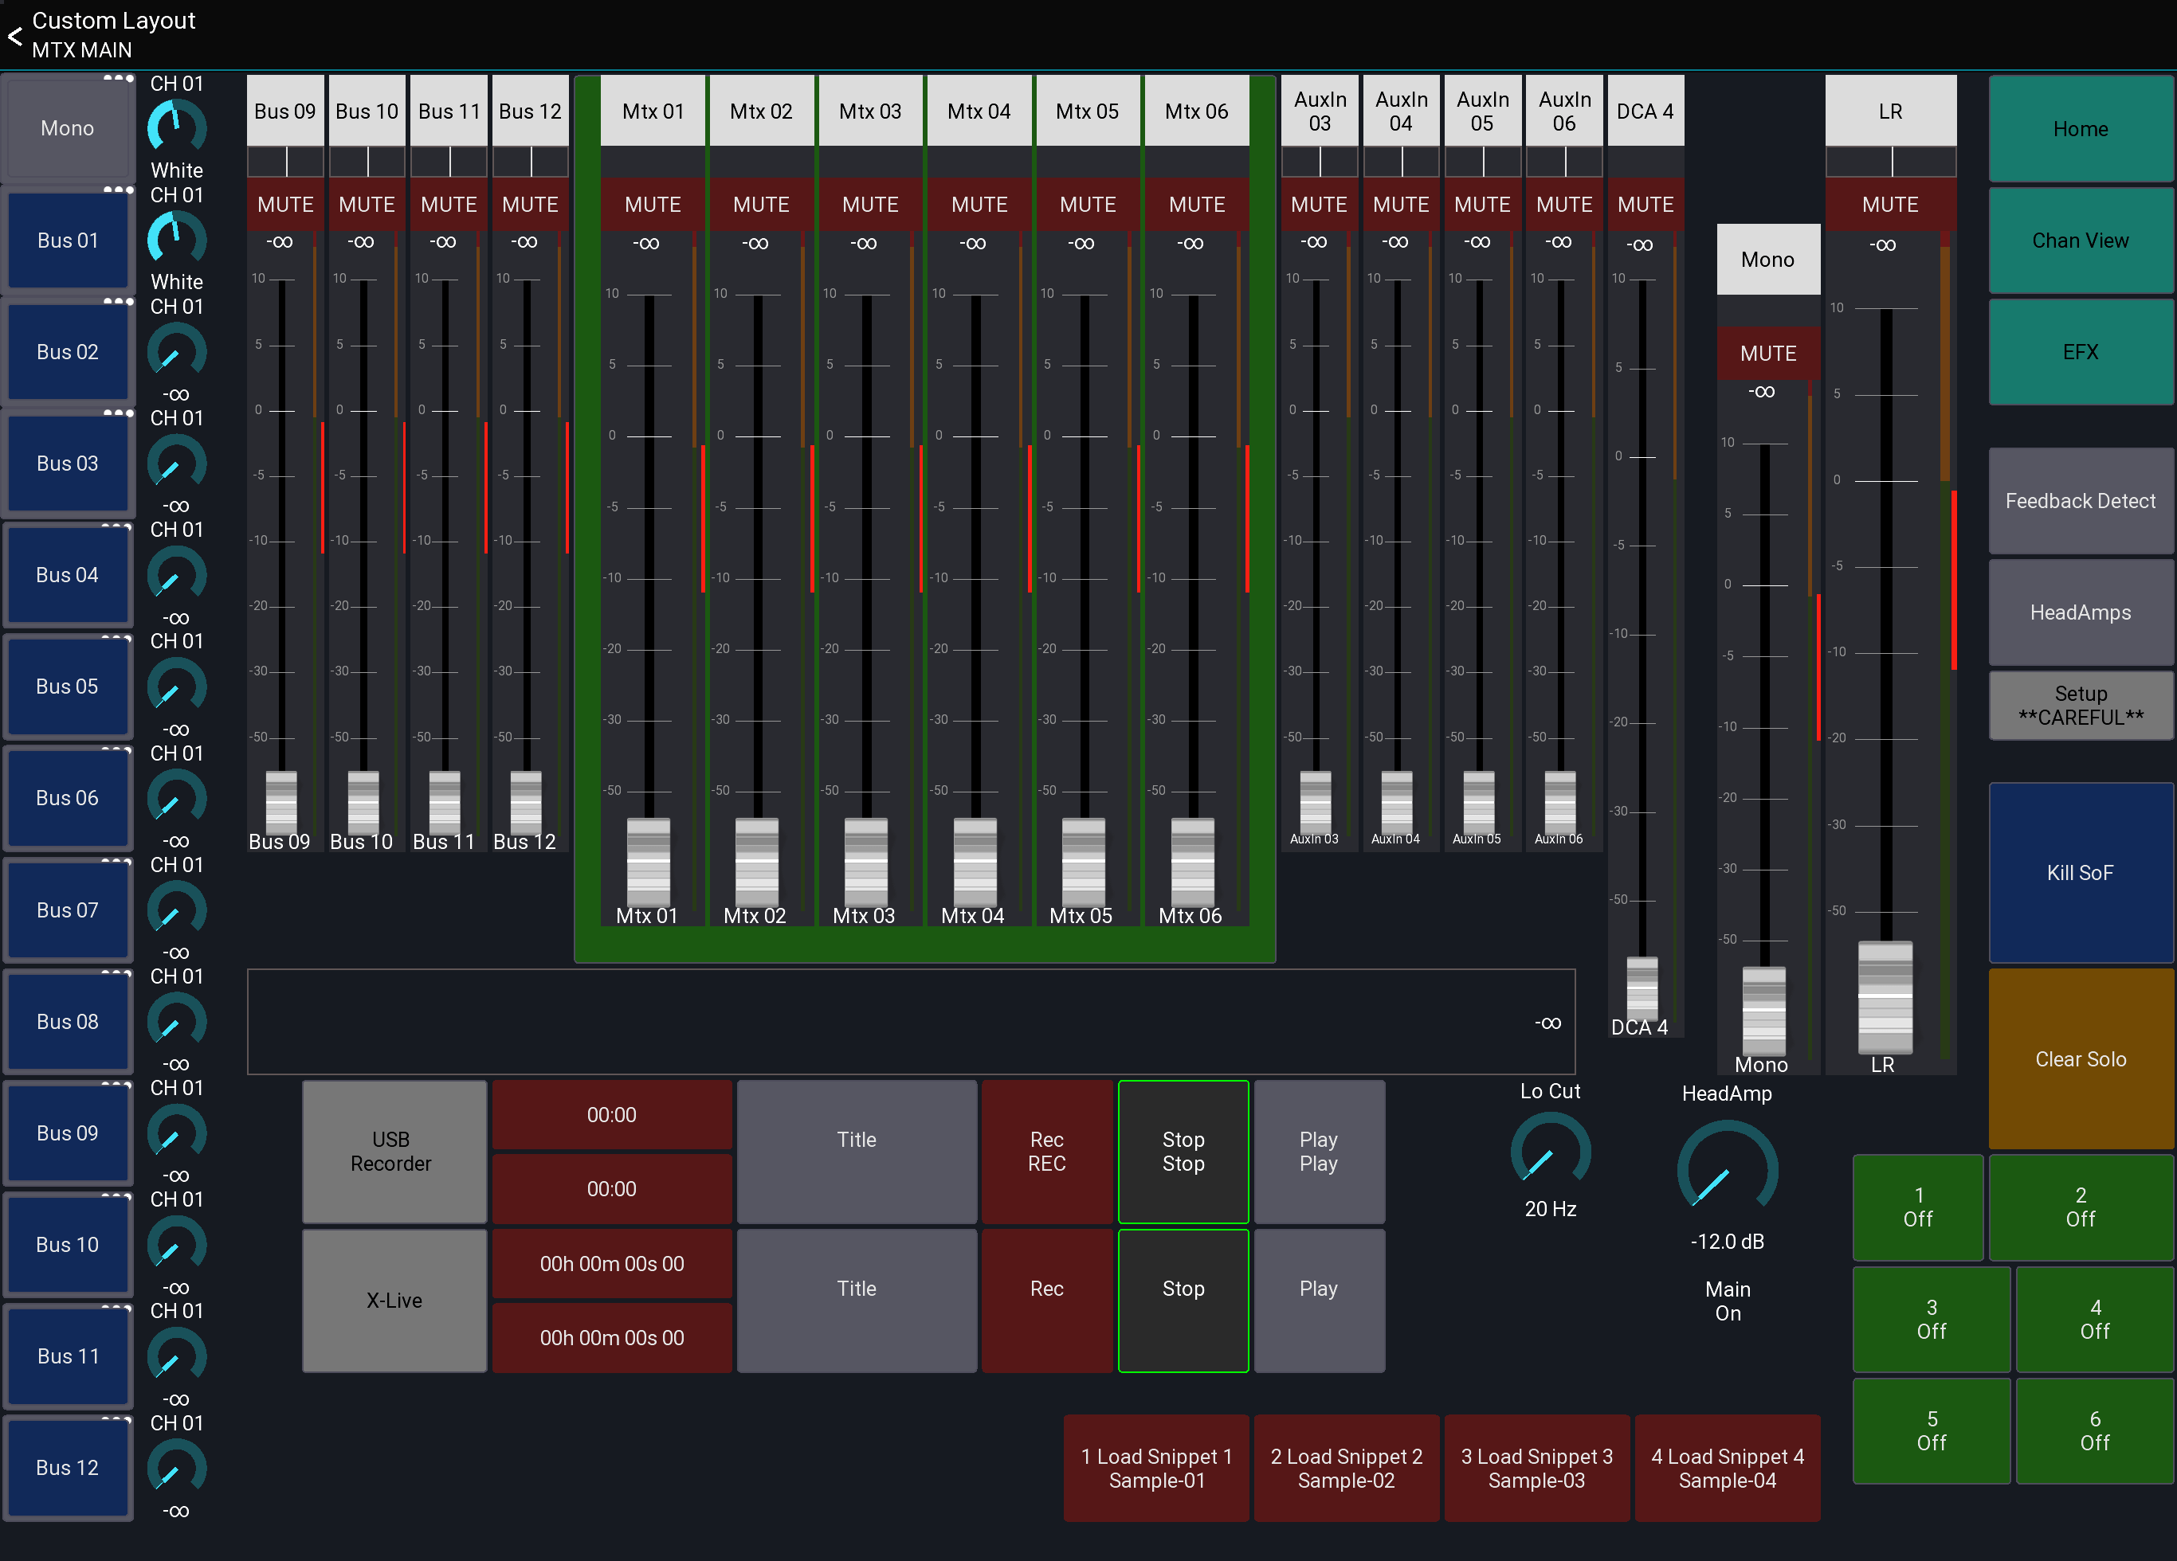This screenshot has height=1561, width=2177.
Task: Open the Bus 03 strip options dots
Action: 119,414
